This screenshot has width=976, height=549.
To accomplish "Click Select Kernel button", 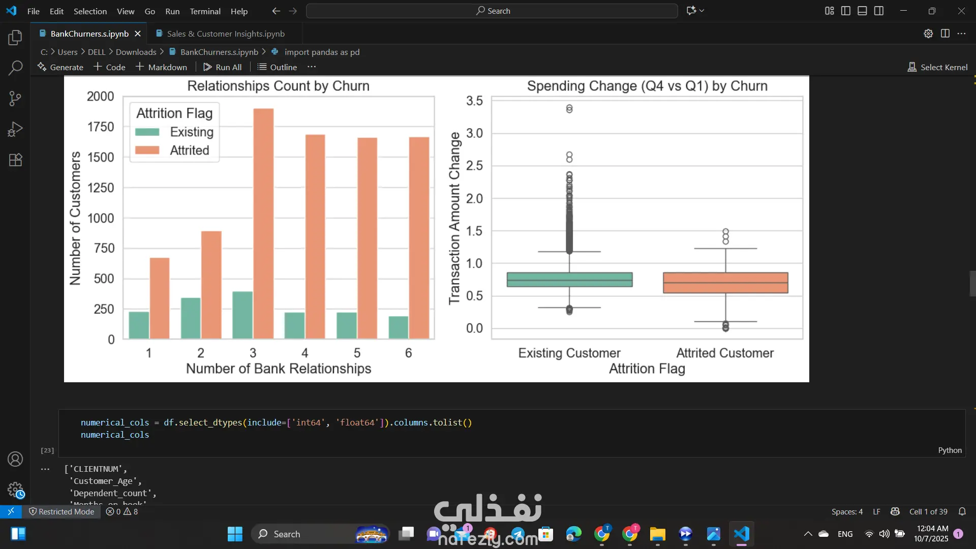I will tap(937, 67).
